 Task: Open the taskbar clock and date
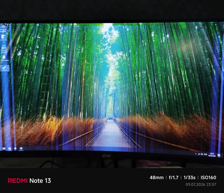pos(212,155)
